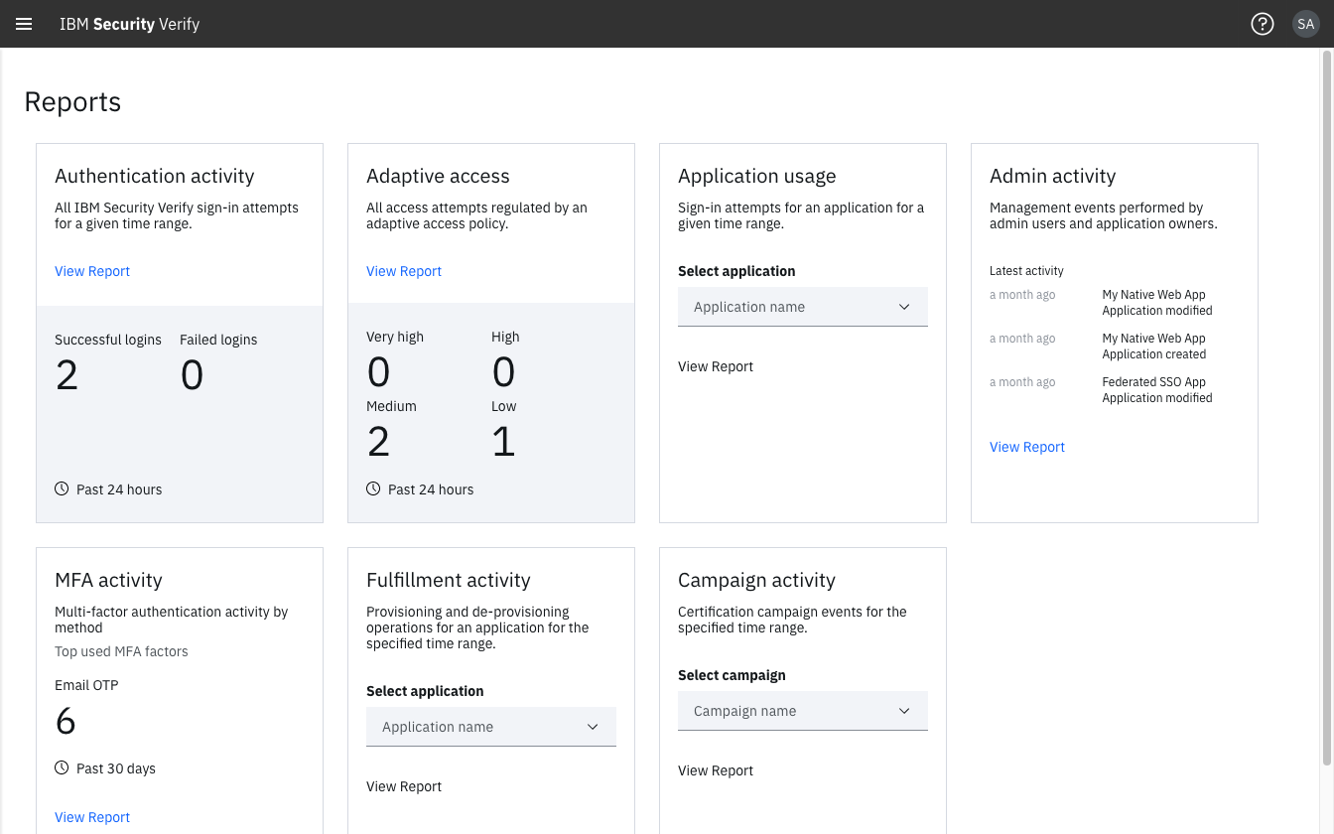The image size is (1334, 834).
Task: Click Select application label in Fulfillment activity
Action: [x=425, y=691]
